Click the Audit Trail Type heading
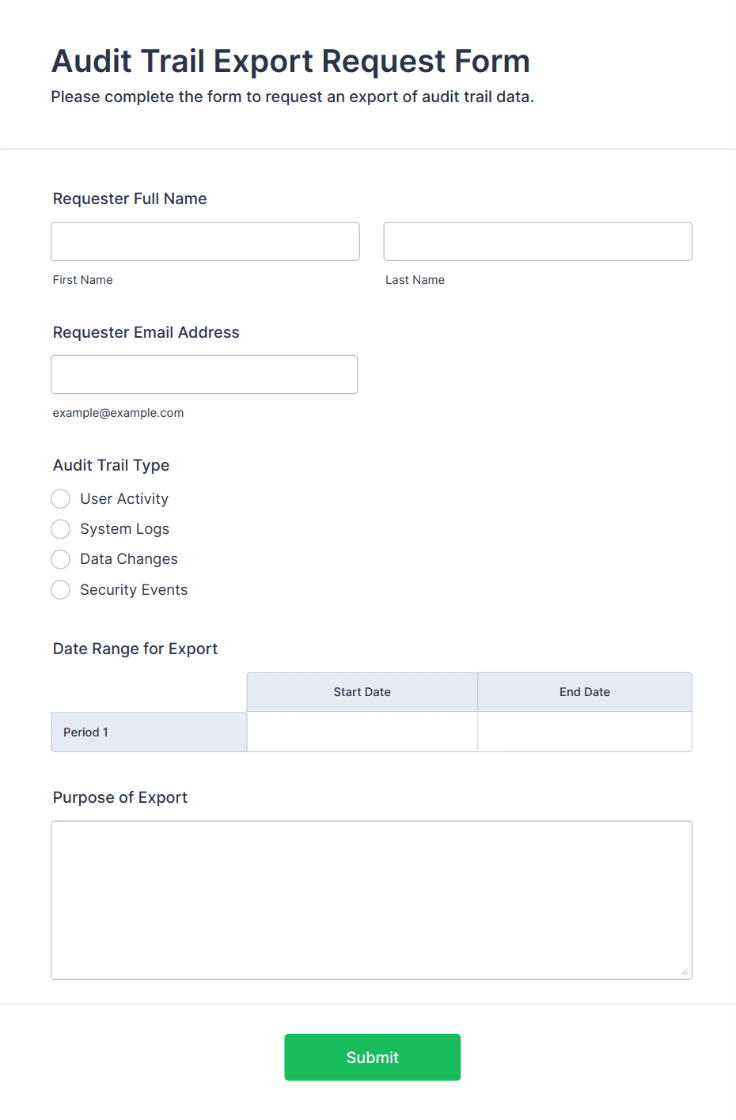Screen dimensions: 736x1120 pos(111,465)
